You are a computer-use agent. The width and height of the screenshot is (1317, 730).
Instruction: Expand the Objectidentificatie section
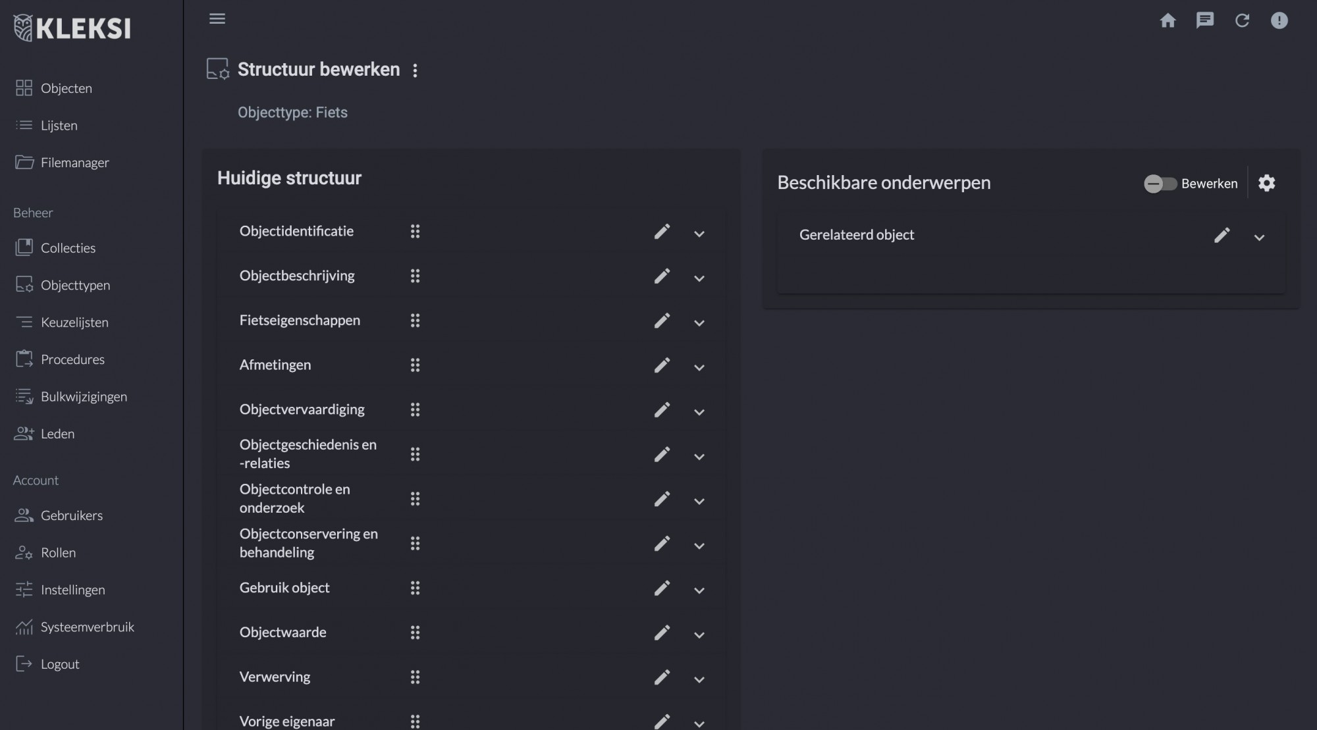pyautogui.click(x=699, y=232)
